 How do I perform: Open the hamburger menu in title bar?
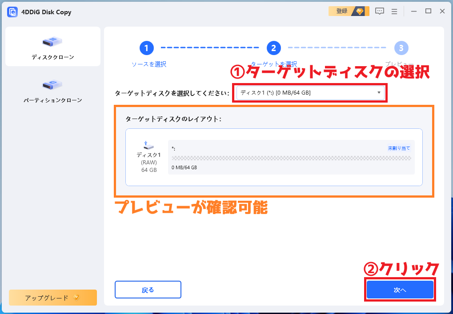click(394, 11)
